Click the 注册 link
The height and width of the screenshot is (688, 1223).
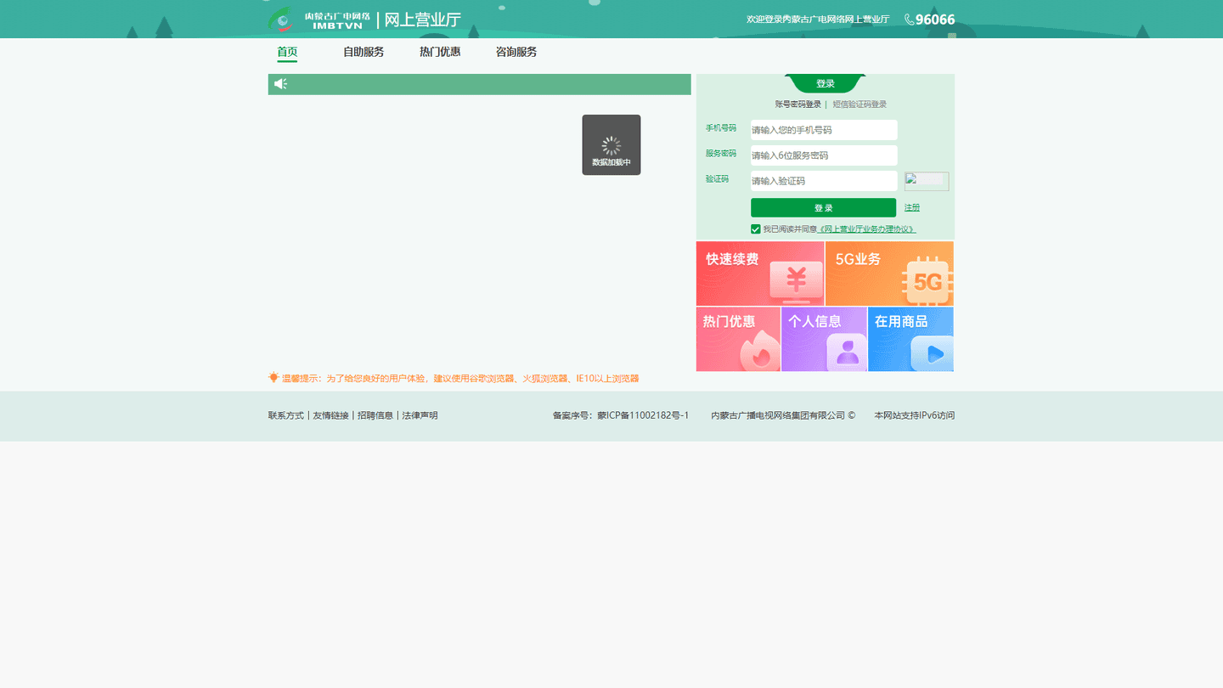coord(912,207)
